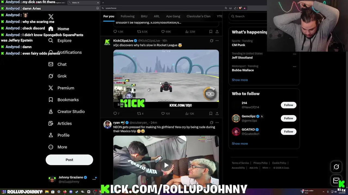The image size is (348, 195).
Task: Bookmark the post with 22M views
Action: 211,32
